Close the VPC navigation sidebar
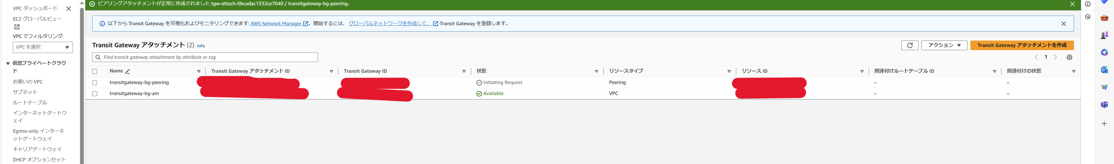 [68, 9]
